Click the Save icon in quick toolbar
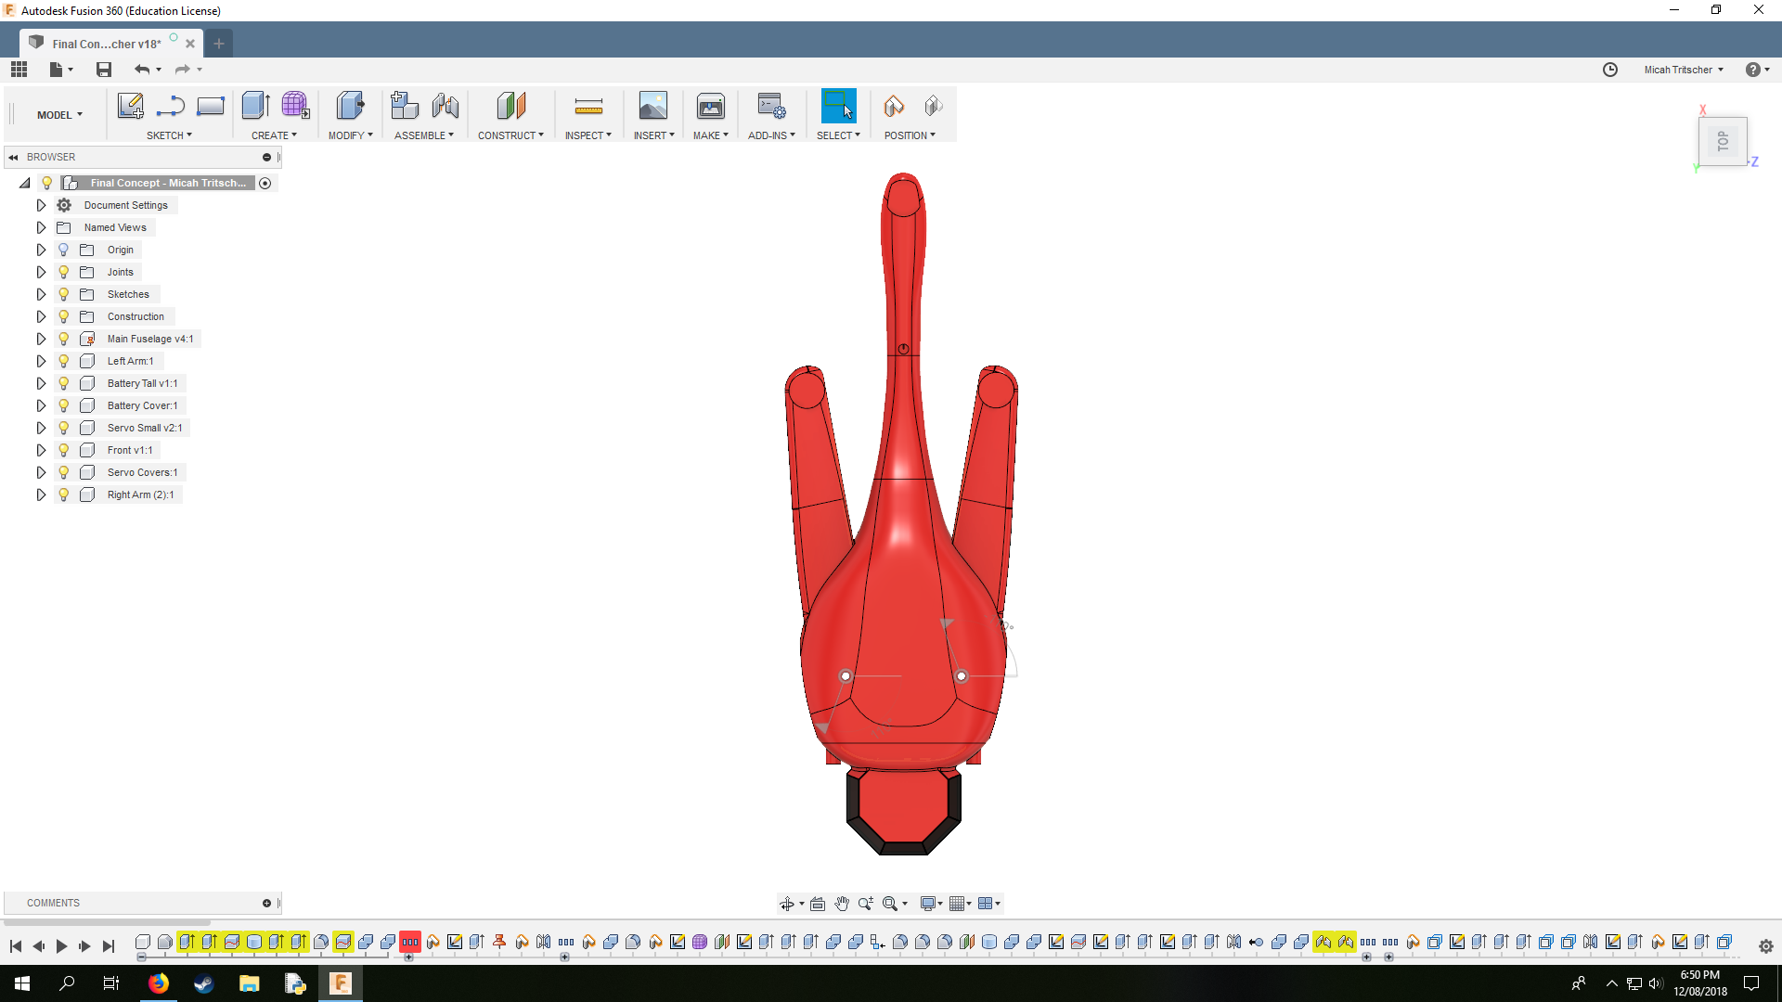Screen dimensions: 1782x1002 point(104,70)
